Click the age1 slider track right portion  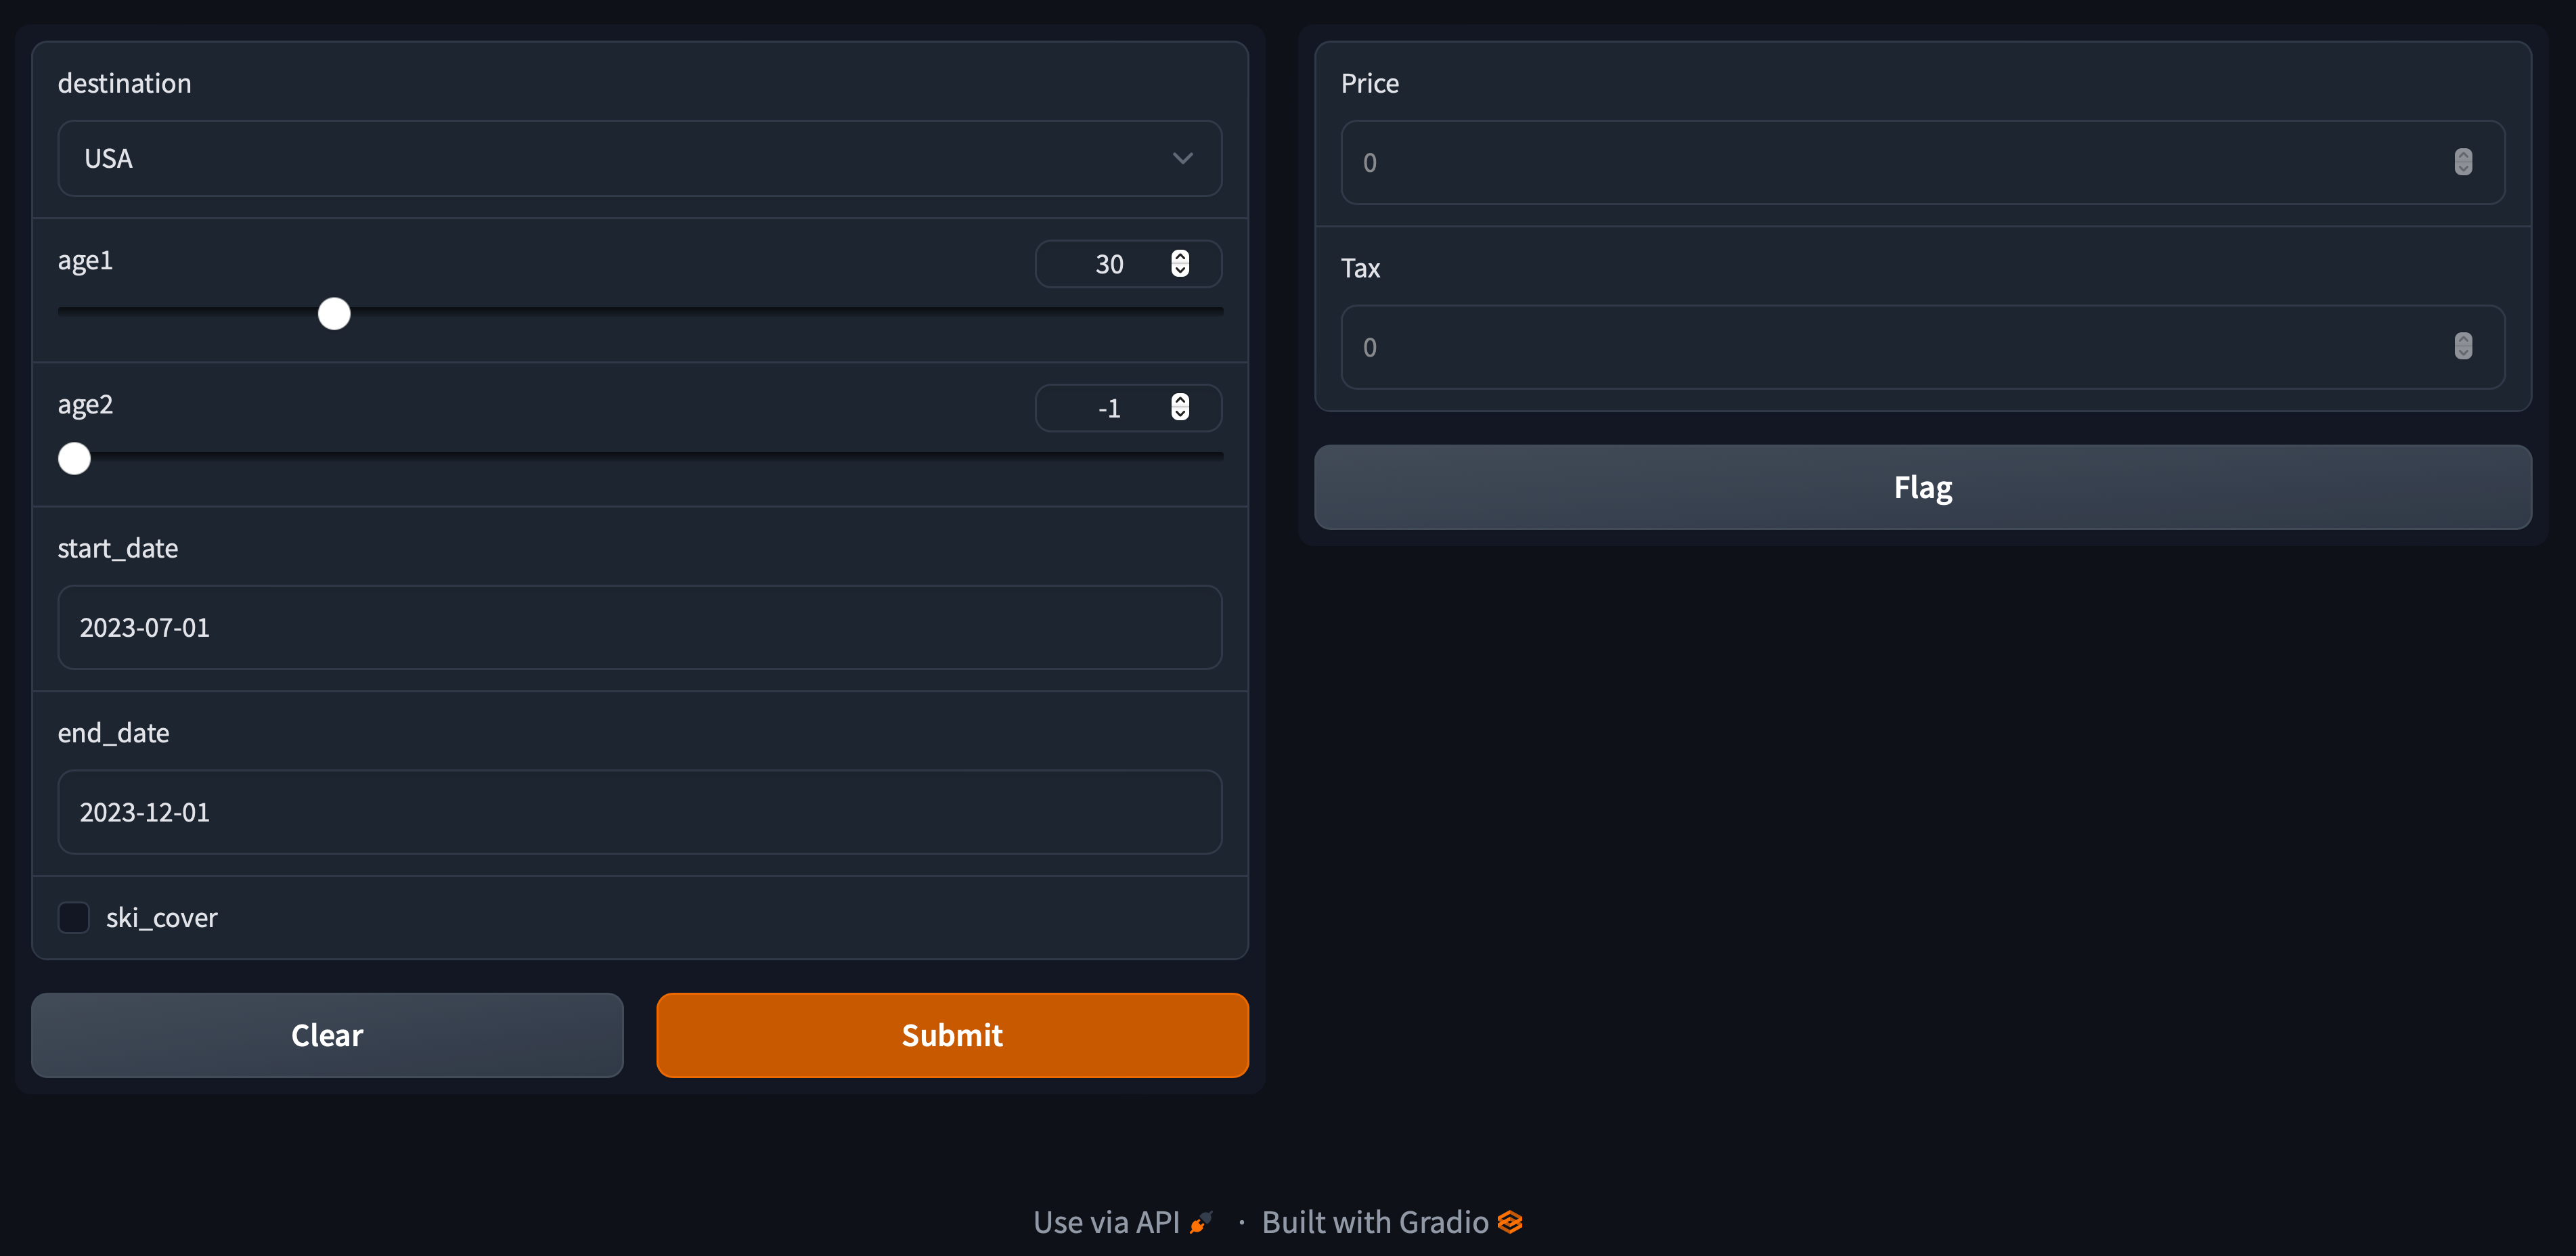[x=787, y=312]
